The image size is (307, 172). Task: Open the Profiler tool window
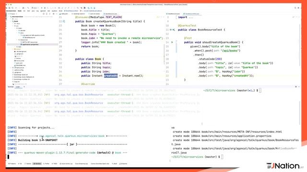pyautogui.click(x=46, y=163)
